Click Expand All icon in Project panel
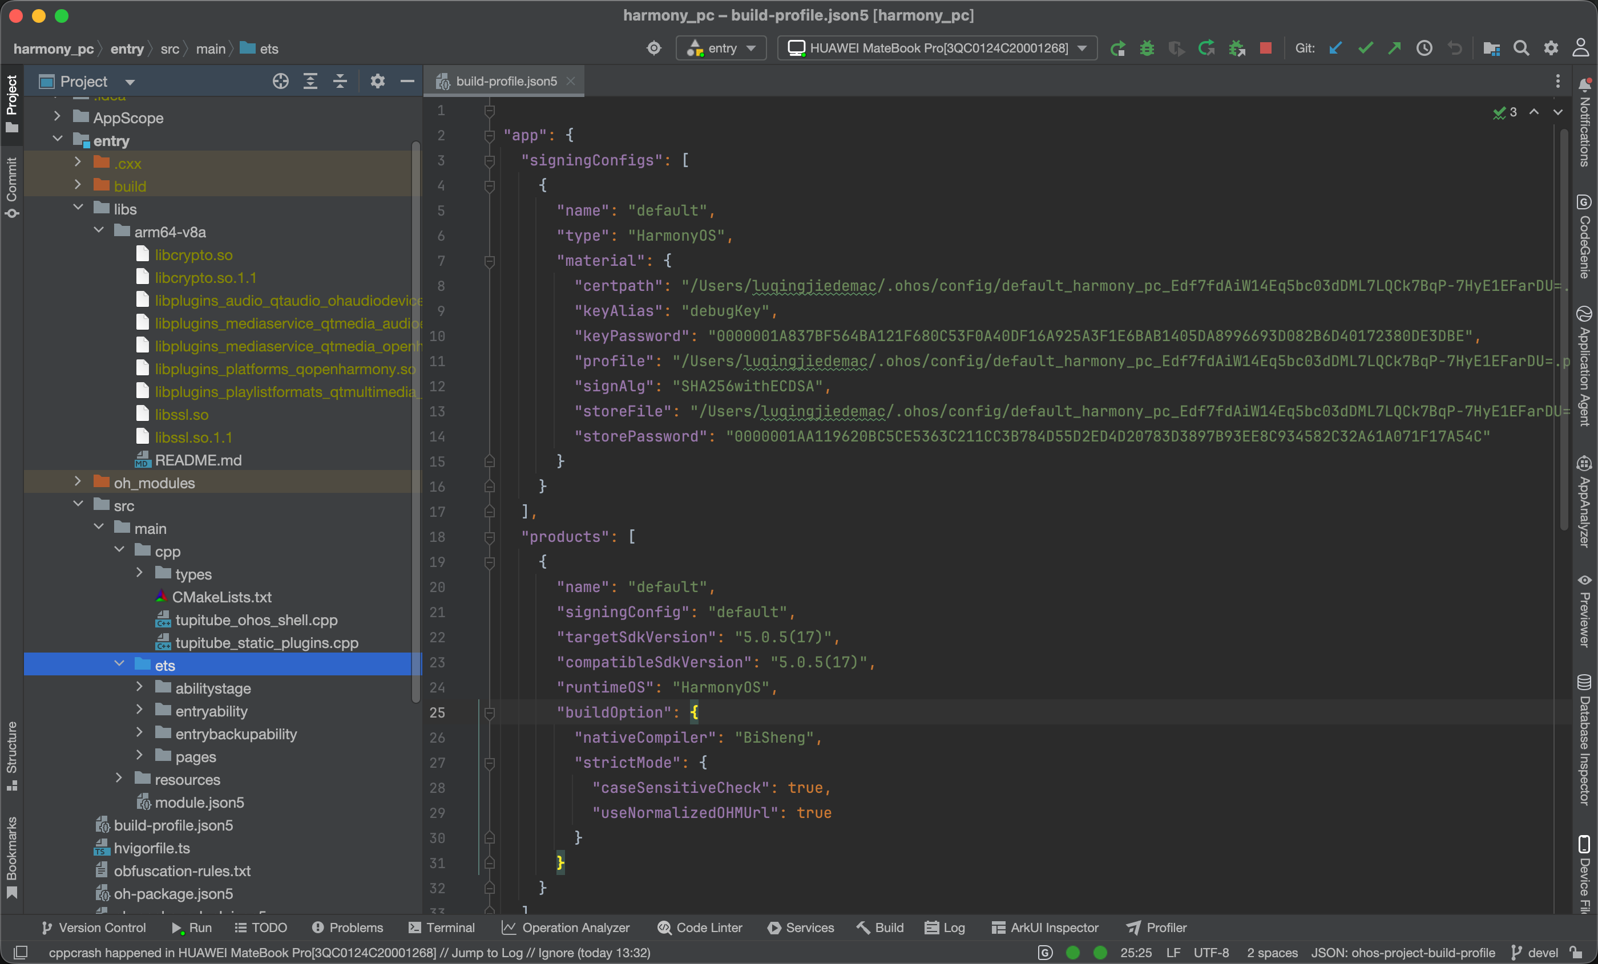Screen dimensions: 1598x964 pos(310,81)
